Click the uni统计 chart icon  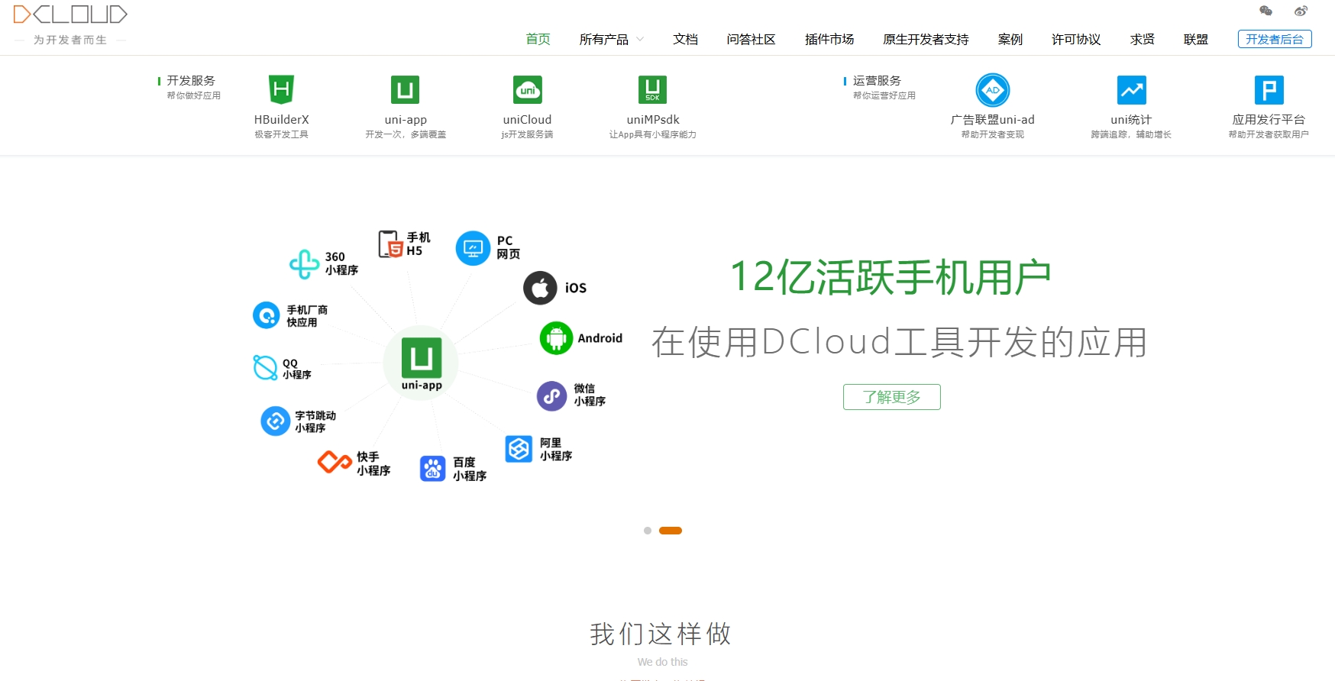[1131, 89]
